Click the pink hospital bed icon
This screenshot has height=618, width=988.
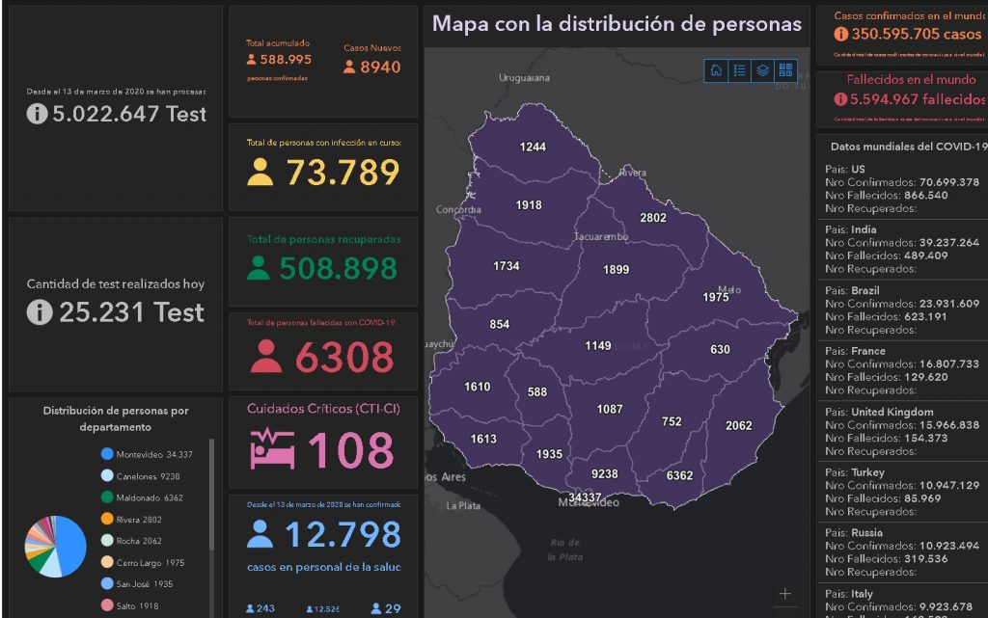(272, 449)
